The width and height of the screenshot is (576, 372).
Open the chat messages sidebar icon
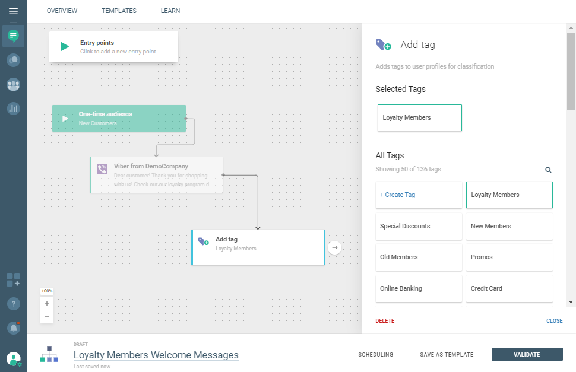tap(13, 36)
